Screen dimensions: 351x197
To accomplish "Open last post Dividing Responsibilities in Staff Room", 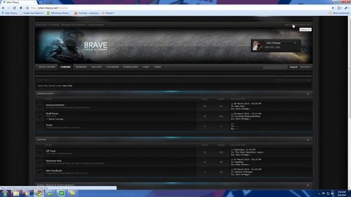I will tap(247, 116).
